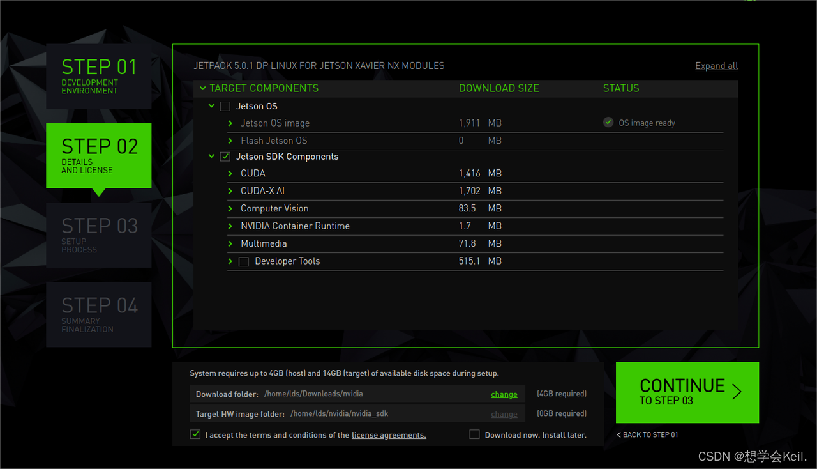Click the 515.1 MB size value
The height and width of the screenshot is (469, 817).
pos(480,261)
